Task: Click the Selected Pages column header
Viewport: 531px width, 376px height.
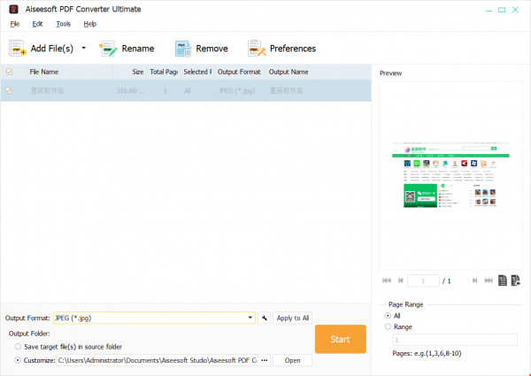Action: 197,72
